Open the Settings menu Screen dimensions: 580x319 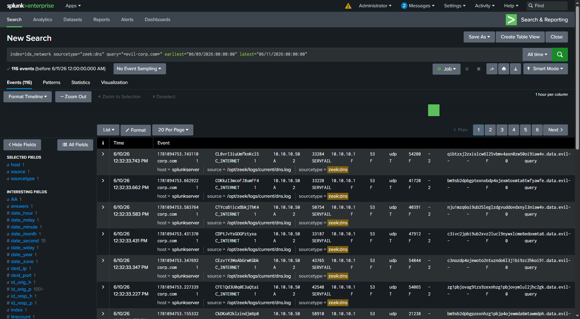click(455, 6)
